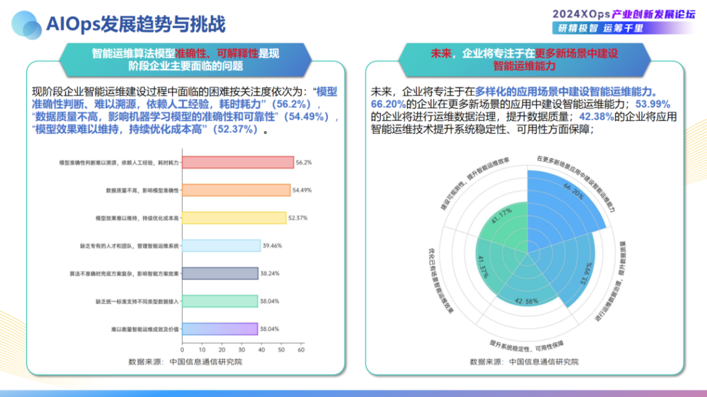Click bar label "难以衡量智能运维成效及价值"
Image resolution: width=707 pixels, height=397 pixels.
coord(145,330)
